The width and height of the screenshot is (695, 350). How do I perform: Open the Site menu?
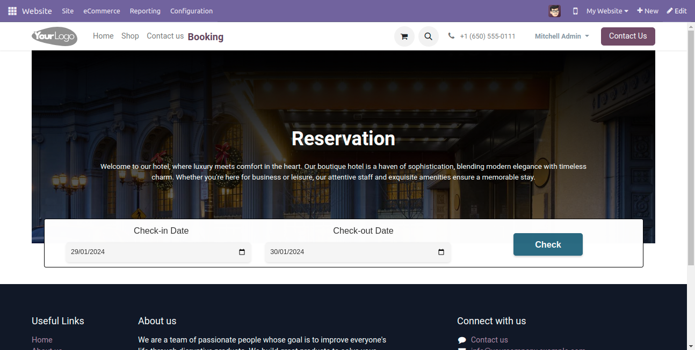point(68,11)
